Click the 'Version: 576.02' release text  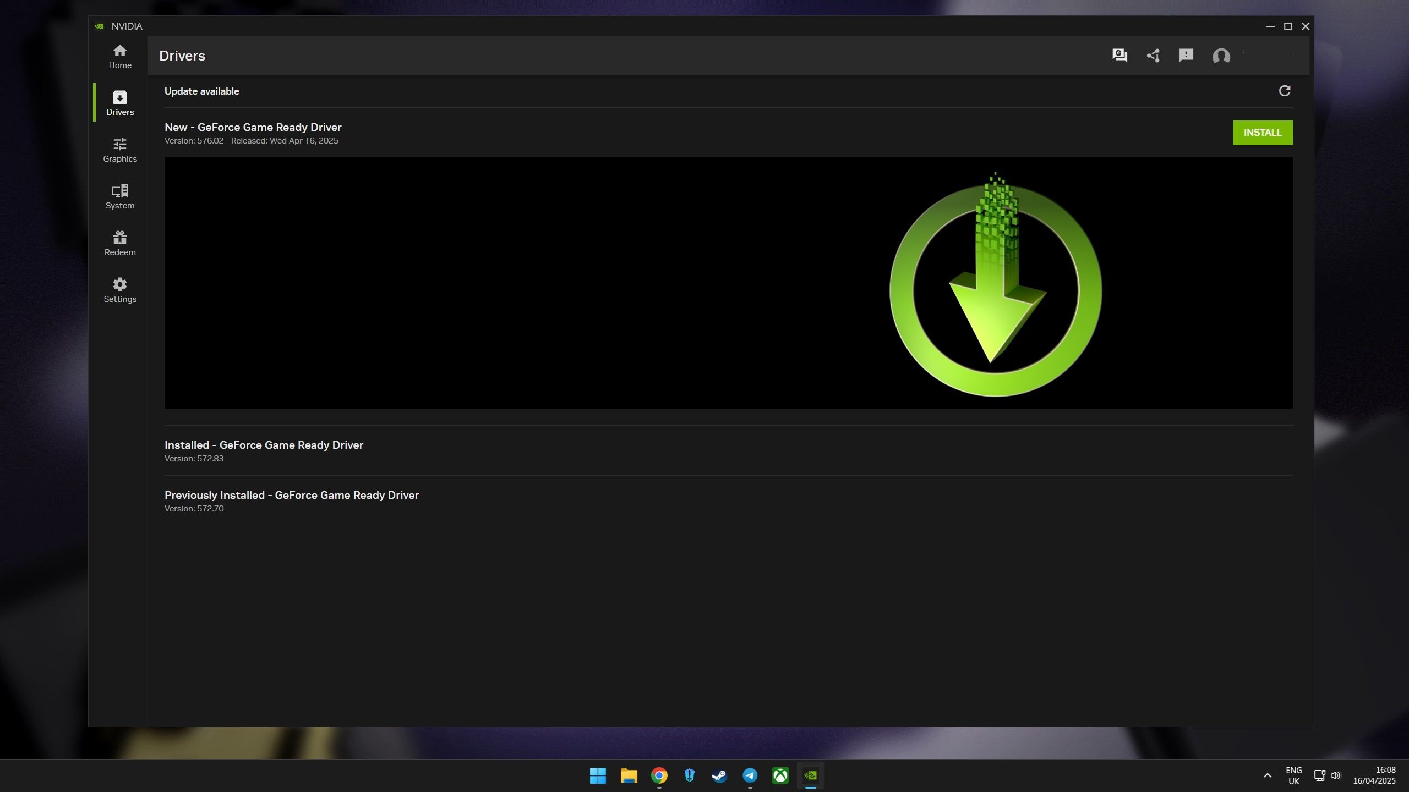(251, 141)
